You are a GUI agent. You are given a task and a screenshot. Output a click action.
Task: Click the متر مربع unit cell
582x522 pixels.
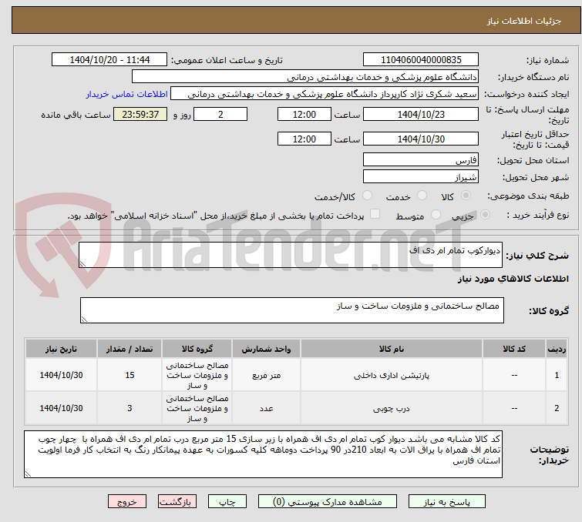[266, 375]
